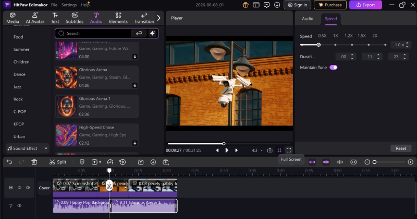Select the Glorious Arena 1 track thumbnail

coord(67,107)
